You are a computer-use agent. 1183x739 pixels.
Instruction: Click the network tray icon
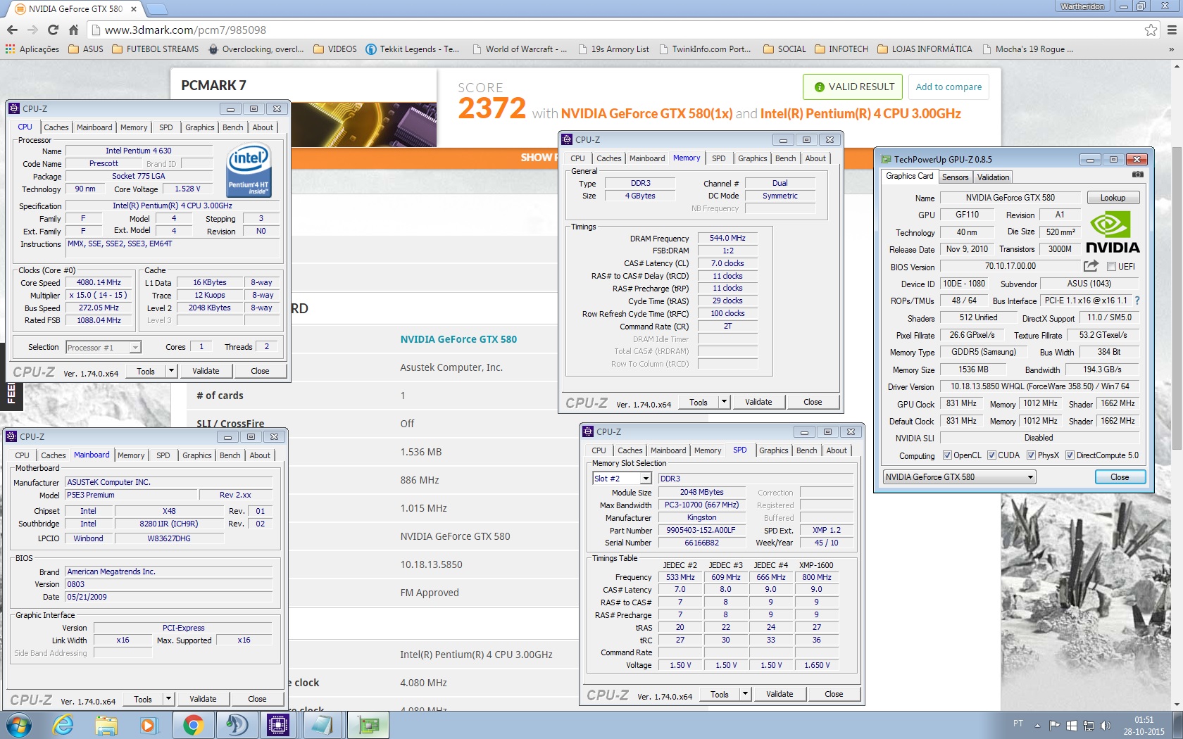pyautogui.click(x=1088, y=726)
